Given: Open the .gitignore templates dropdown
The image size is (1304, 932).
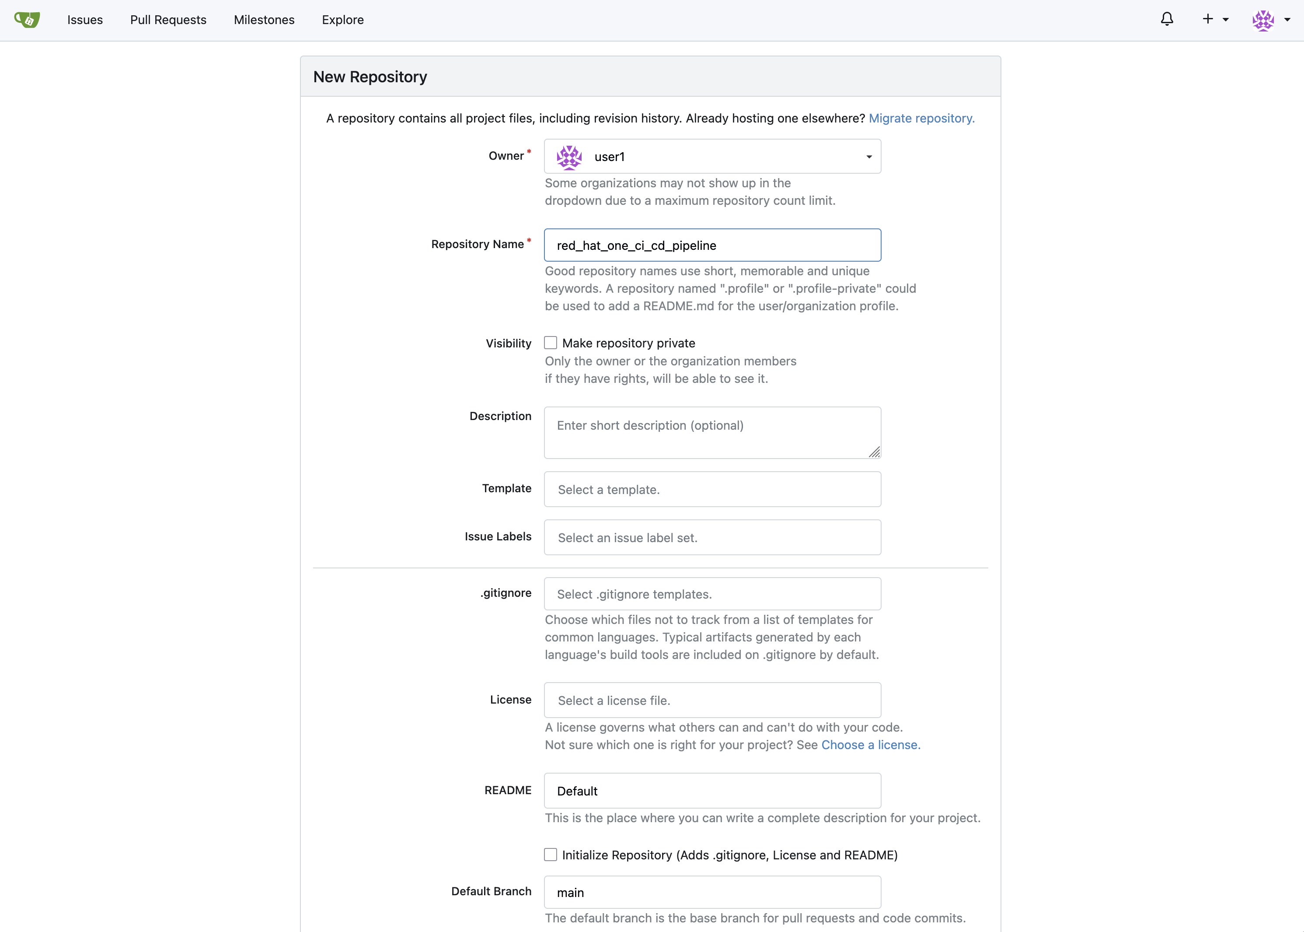Looking at the screenshot, I should [712, 593].
